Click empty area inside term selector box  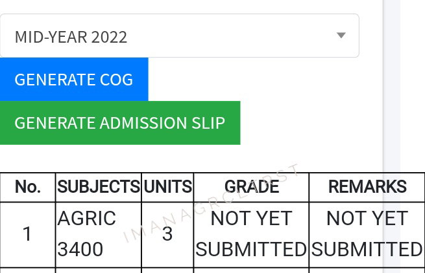click(x=230, y=36)
